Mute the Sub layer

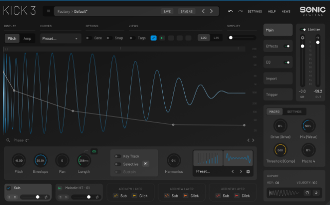[15, 197]
